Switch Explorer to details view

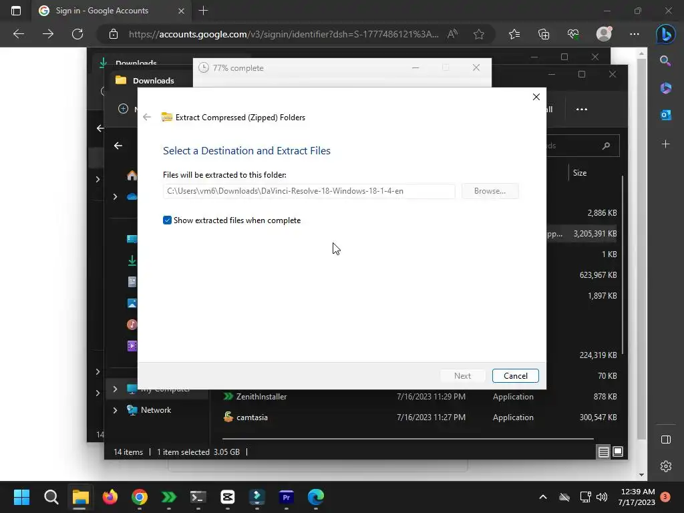click(x=603, y=452)
